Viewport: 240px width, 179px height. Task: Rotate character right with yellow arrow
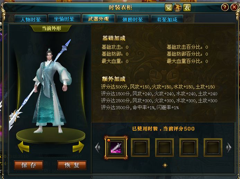pos(78,147)
